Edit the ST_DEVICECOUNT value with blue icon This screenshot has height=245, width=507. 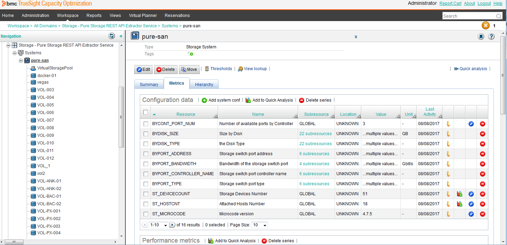pos(471,194)
